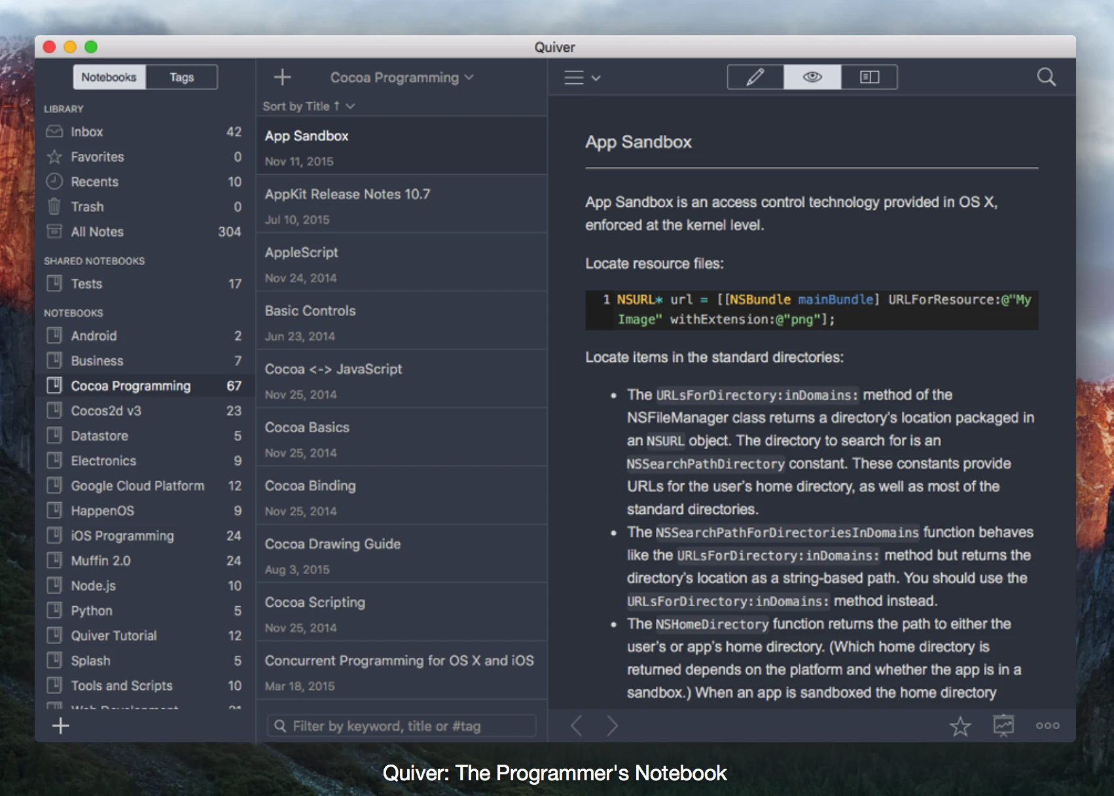
Task: Select Electronics notebook
Action: pyautogui.click(x=144, y=460)
